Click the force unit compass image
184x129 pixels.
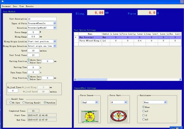point(119,116)
